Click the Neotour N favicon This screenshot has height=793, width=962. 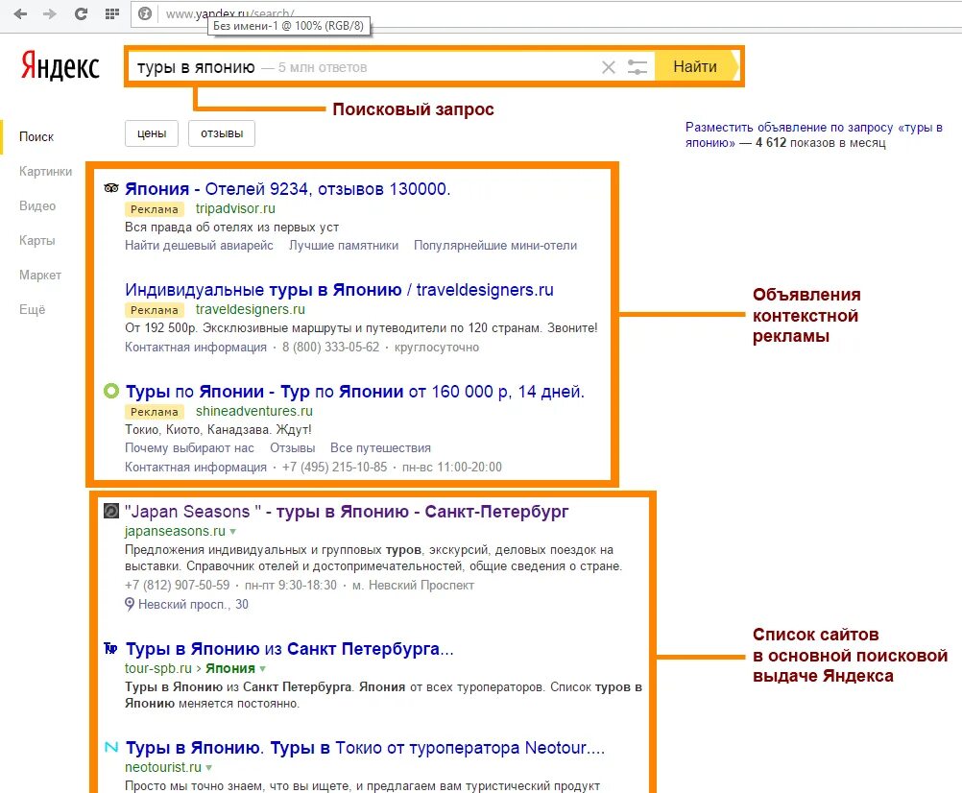click(x=111, y=747)
